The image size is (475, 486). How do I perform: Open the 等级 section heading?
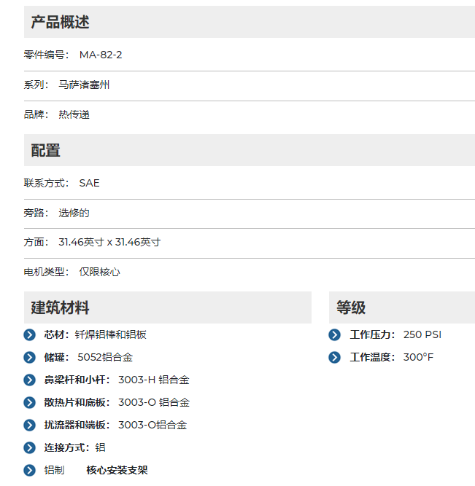pyautogui.click(x=350, y=307)
